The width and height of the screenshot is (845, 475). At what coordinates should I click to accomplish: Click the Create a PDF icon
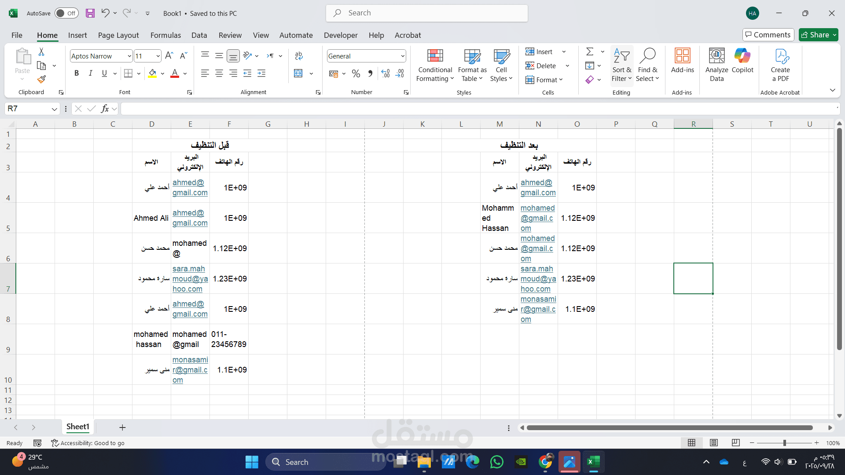[780, 65]
